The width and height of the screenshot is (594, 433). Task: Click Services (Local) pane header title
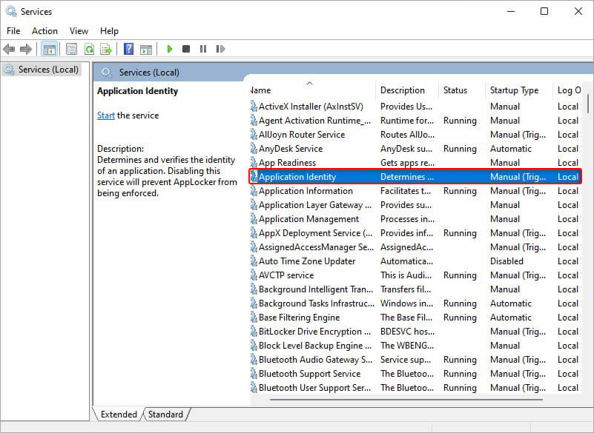click(x=149, y=73)
